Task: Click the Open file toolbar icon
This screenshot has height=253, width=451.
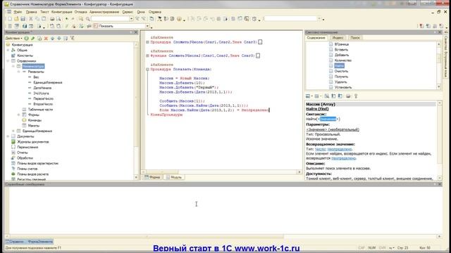Action: [x=16, y=19]
